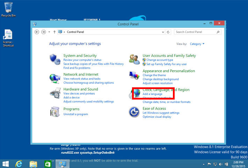Click the Windows Start button
The height and width of the screenshot is (168, 248).
point(6,163)
